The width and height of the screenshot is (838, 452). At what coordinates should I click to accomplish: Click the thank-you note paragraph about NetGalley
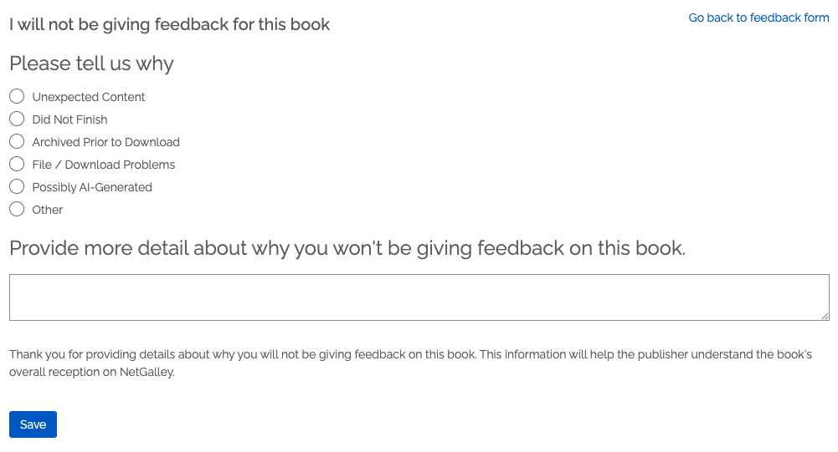click(x=410, y=363)
